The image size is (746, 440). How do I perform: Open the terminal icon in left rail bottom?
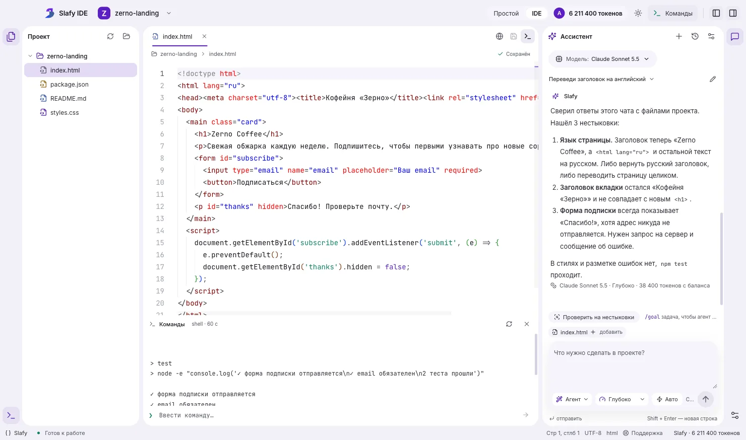(x=11, y=415)
